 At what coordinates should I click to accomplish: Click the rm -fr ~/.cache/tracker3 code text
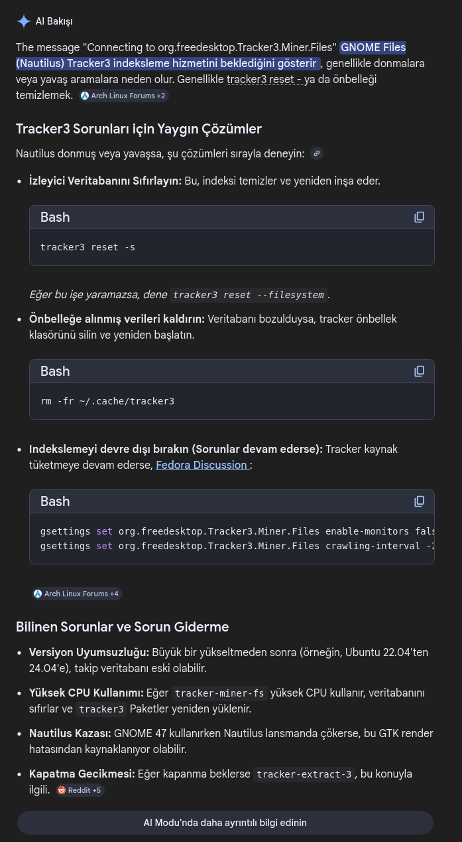107,401
